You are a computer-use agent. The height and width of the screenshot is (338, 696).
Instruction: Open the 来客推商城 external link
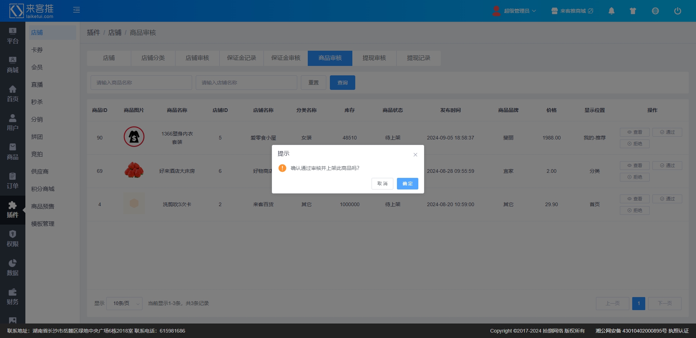572,11
